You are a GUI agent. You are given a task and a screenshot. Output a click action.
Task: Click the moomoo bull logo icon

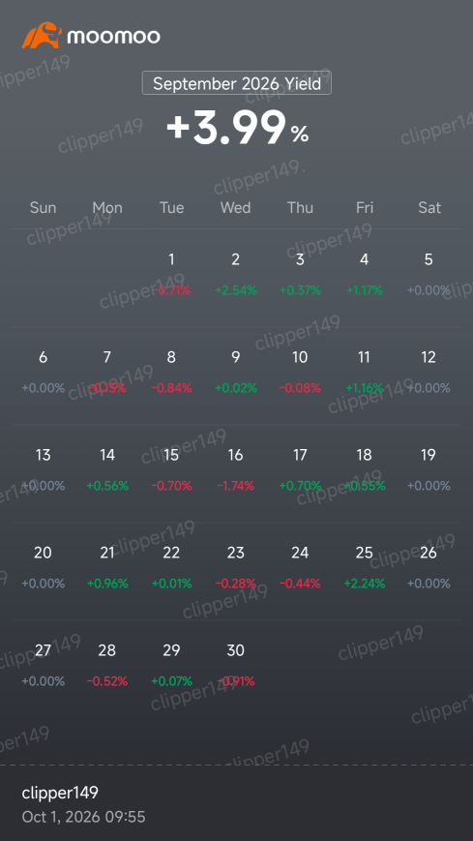coord(42,36)
